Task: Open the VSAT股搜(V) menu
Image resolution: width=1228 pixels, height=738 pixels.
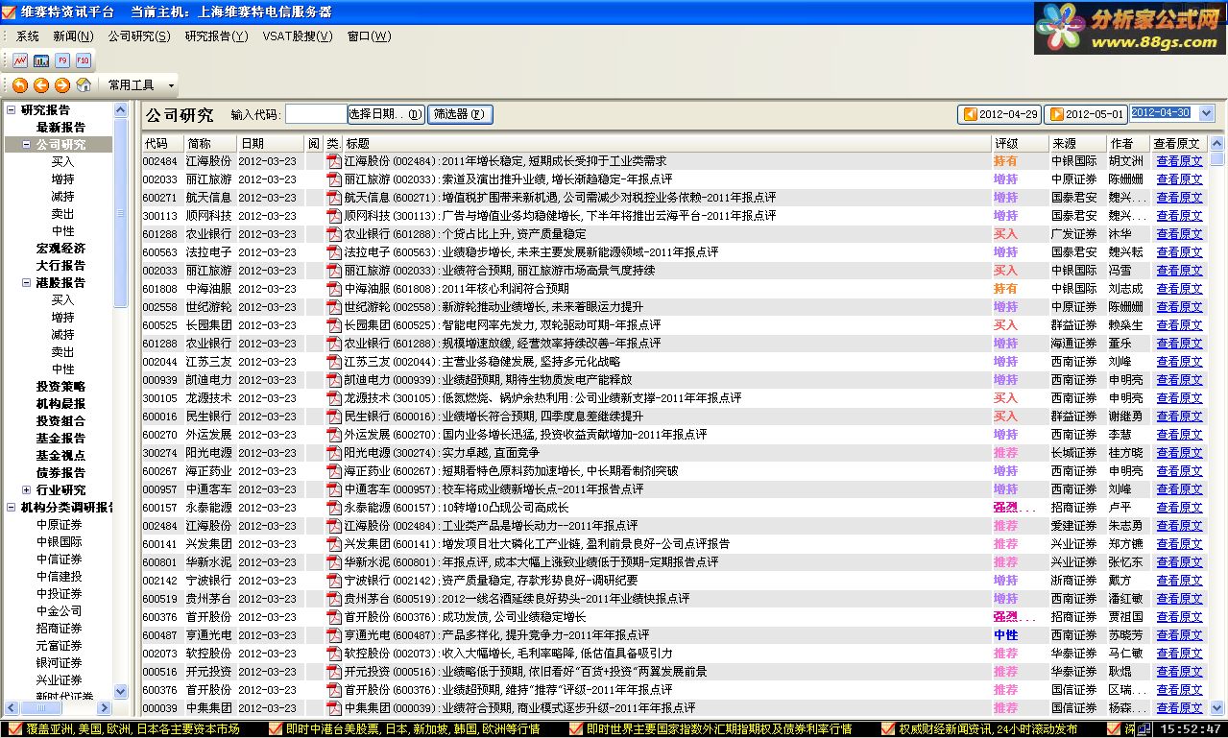Action: click(298, 36)
